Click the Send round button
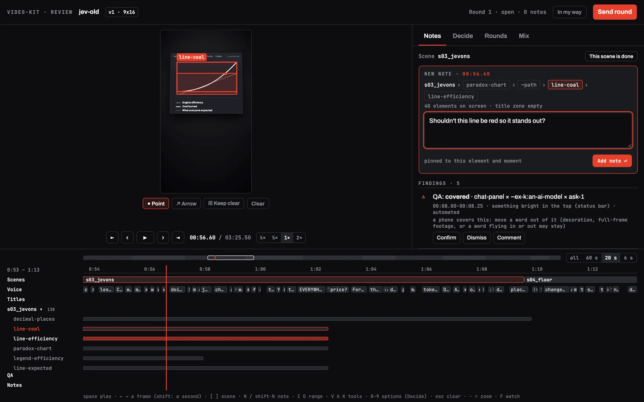This screenshot has width=644, height=402. (x=615, y=12)
